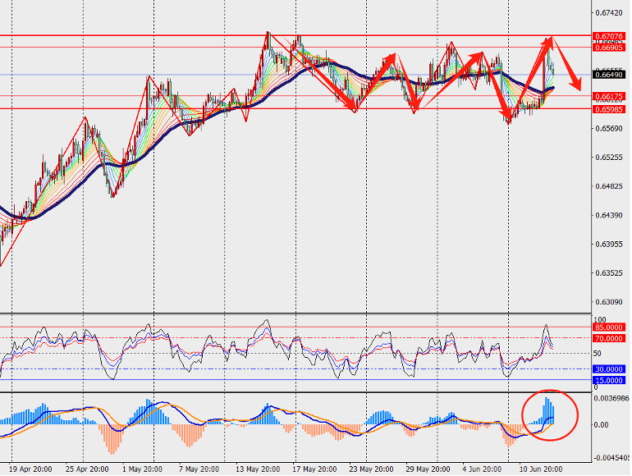
Task: Click the 0.63525 price axis label
Action: coord(609,273)
